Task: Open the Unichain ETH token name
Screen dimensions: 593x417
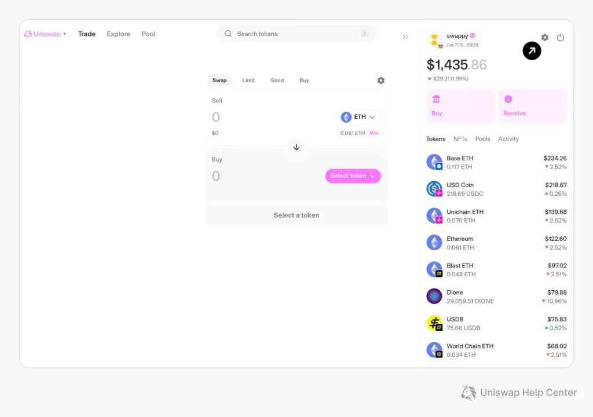Action: point(465,212)
